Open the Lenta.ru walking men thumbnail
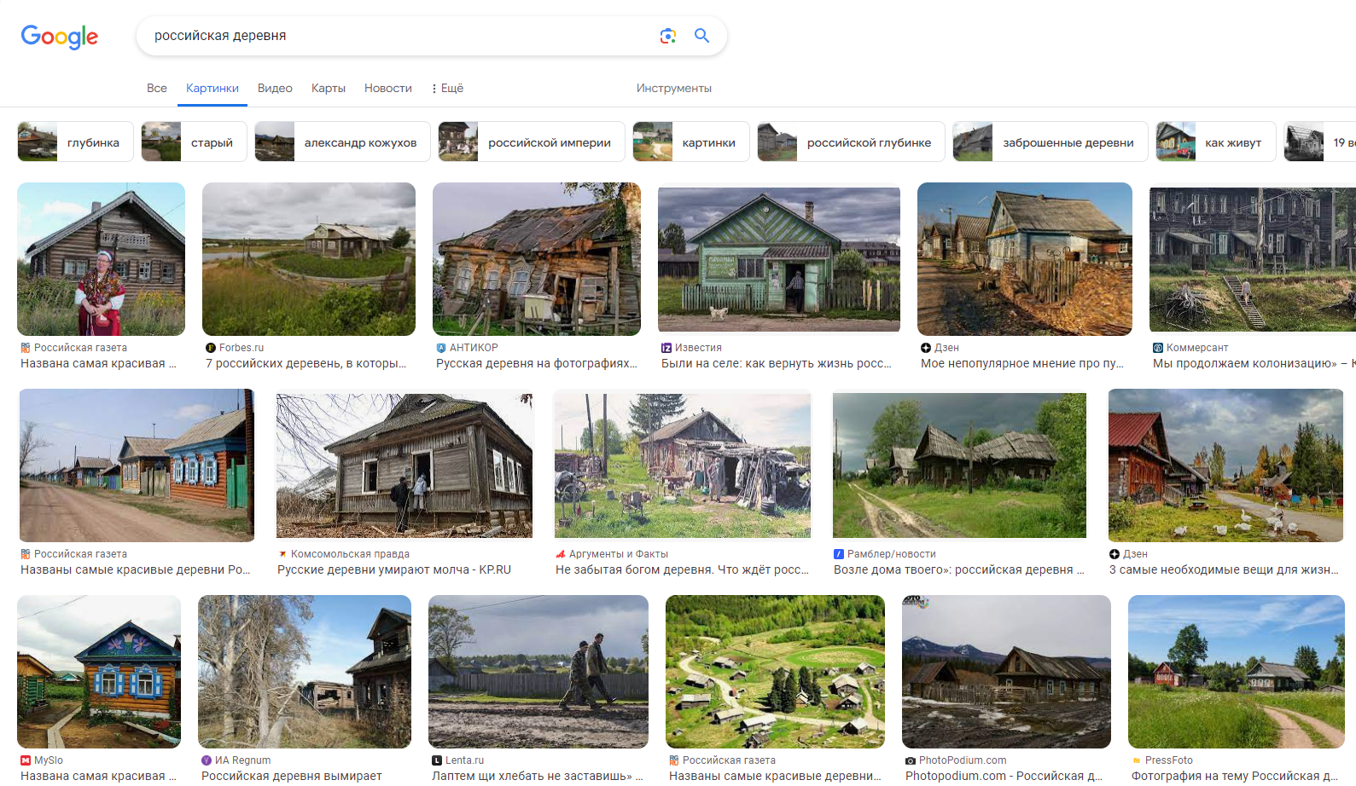The width and height of the screenshot is (1356, 786). pos(538,672)
